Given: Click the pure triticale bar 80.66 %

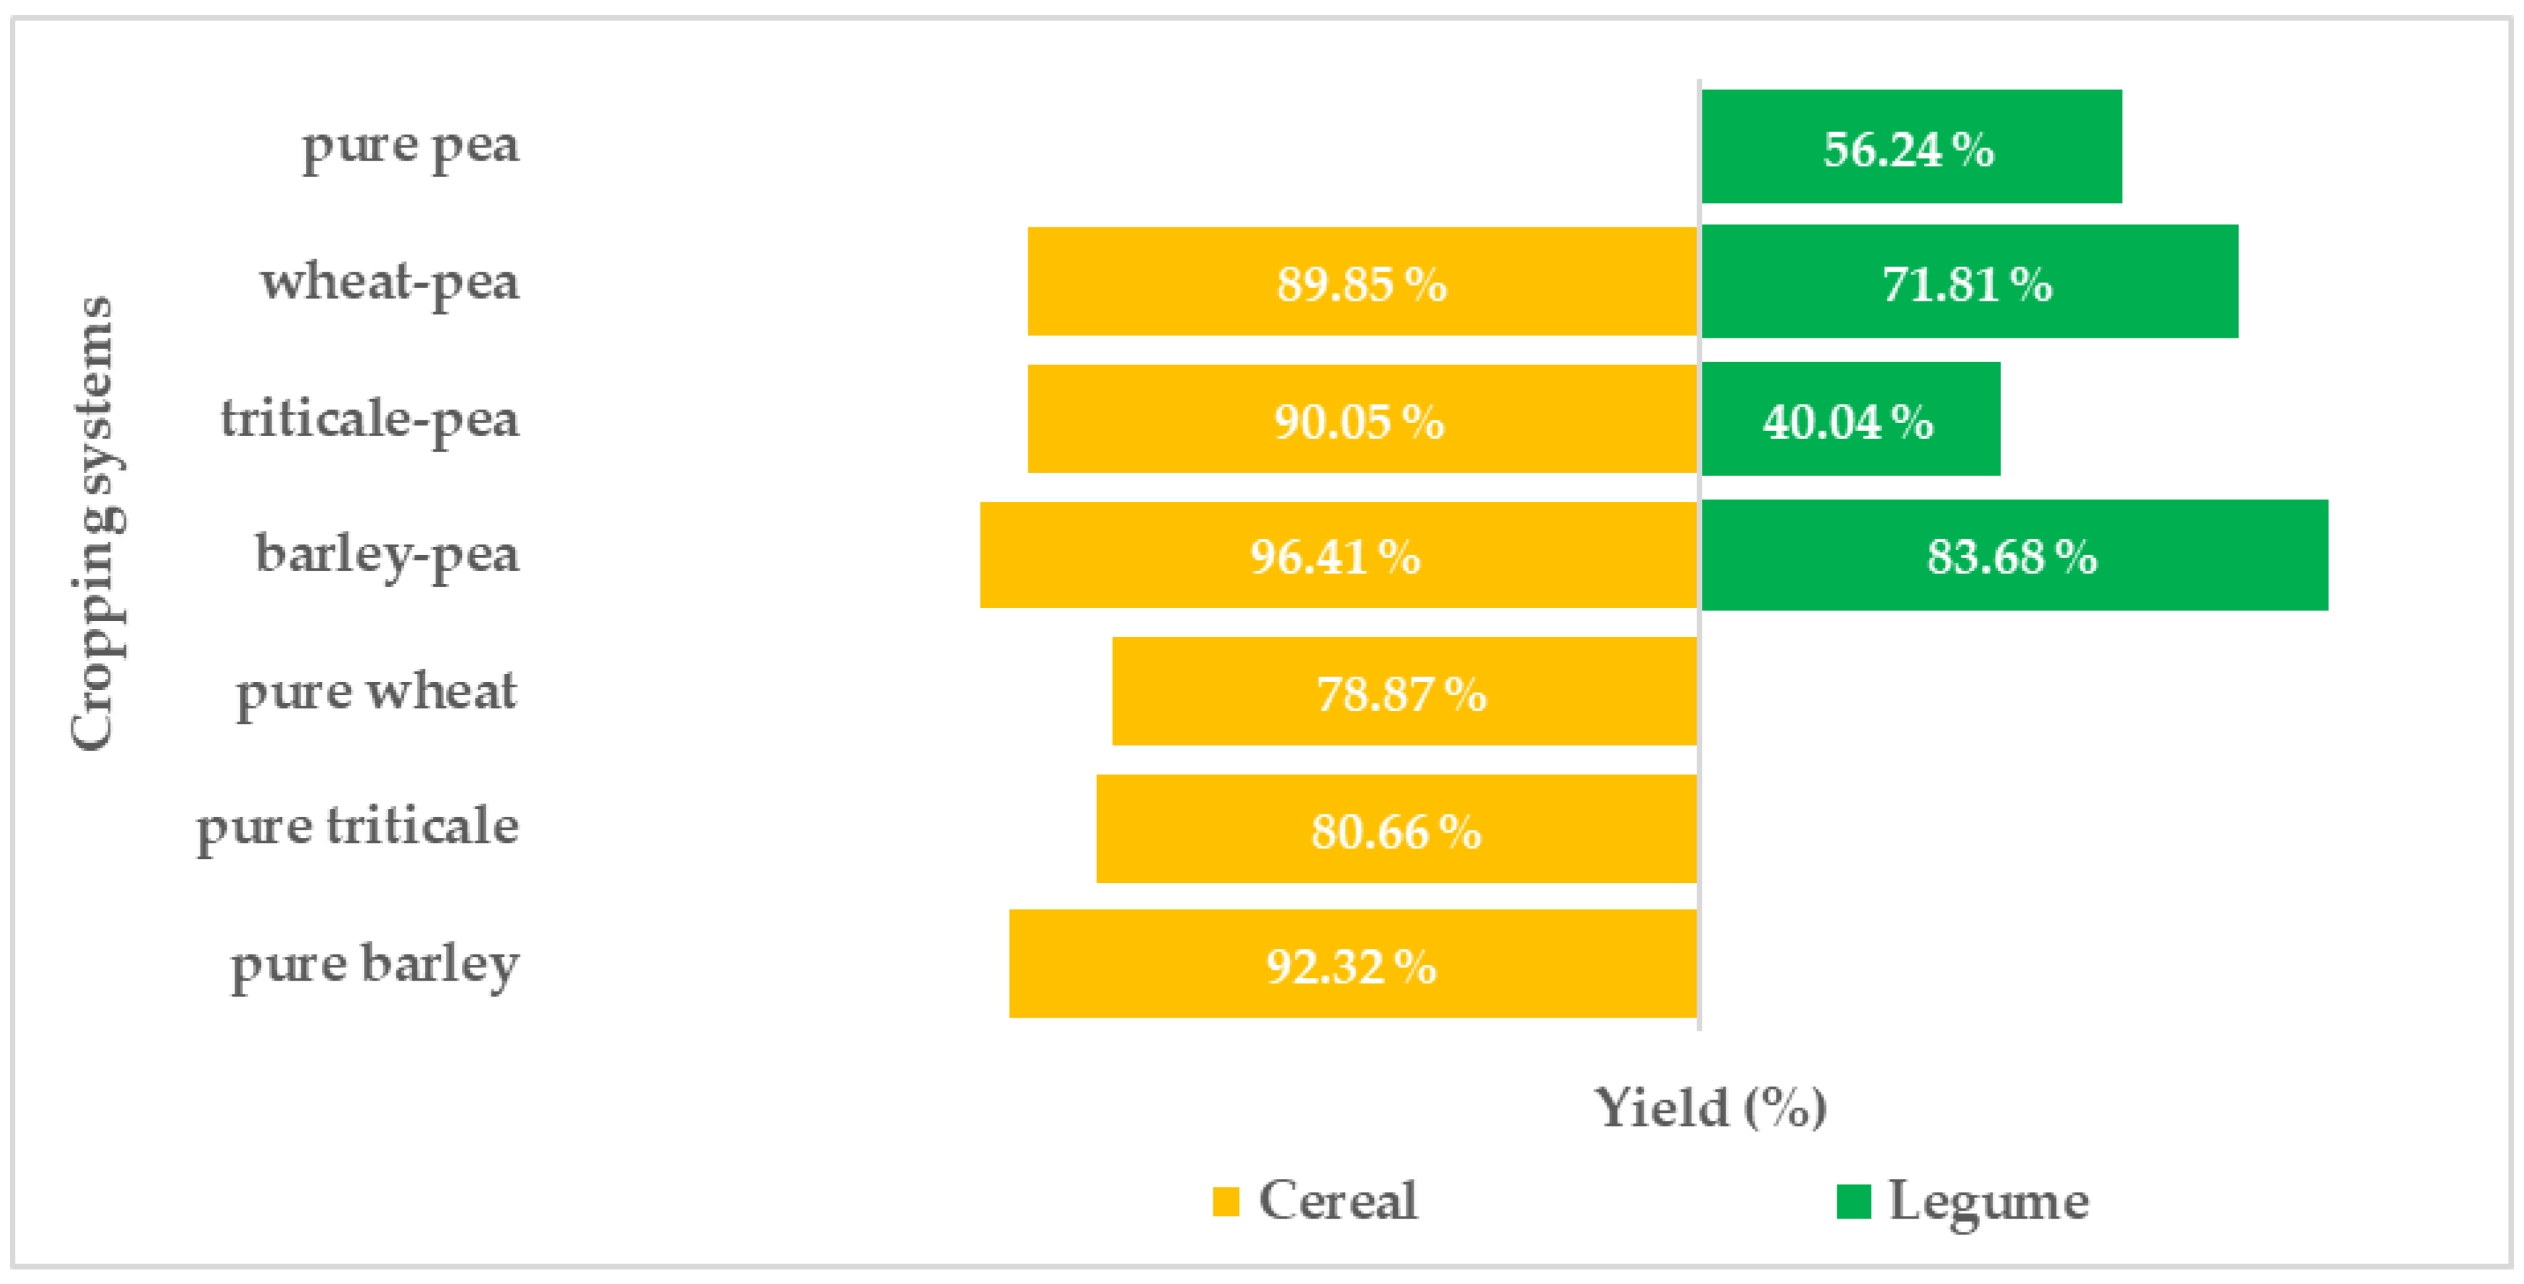Looking at the screenshot, I should click(1396, 829).
